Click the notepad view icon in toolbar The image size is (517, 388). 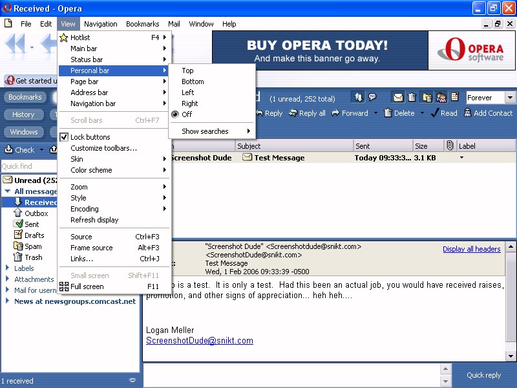click(x=455, y=96)
